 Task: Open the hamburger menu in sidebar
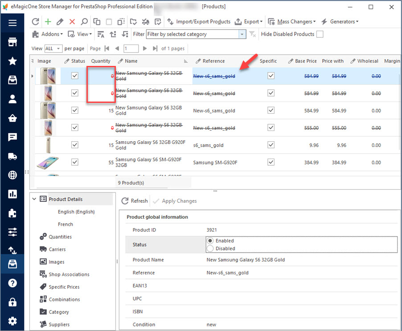(x=12, y=23)
